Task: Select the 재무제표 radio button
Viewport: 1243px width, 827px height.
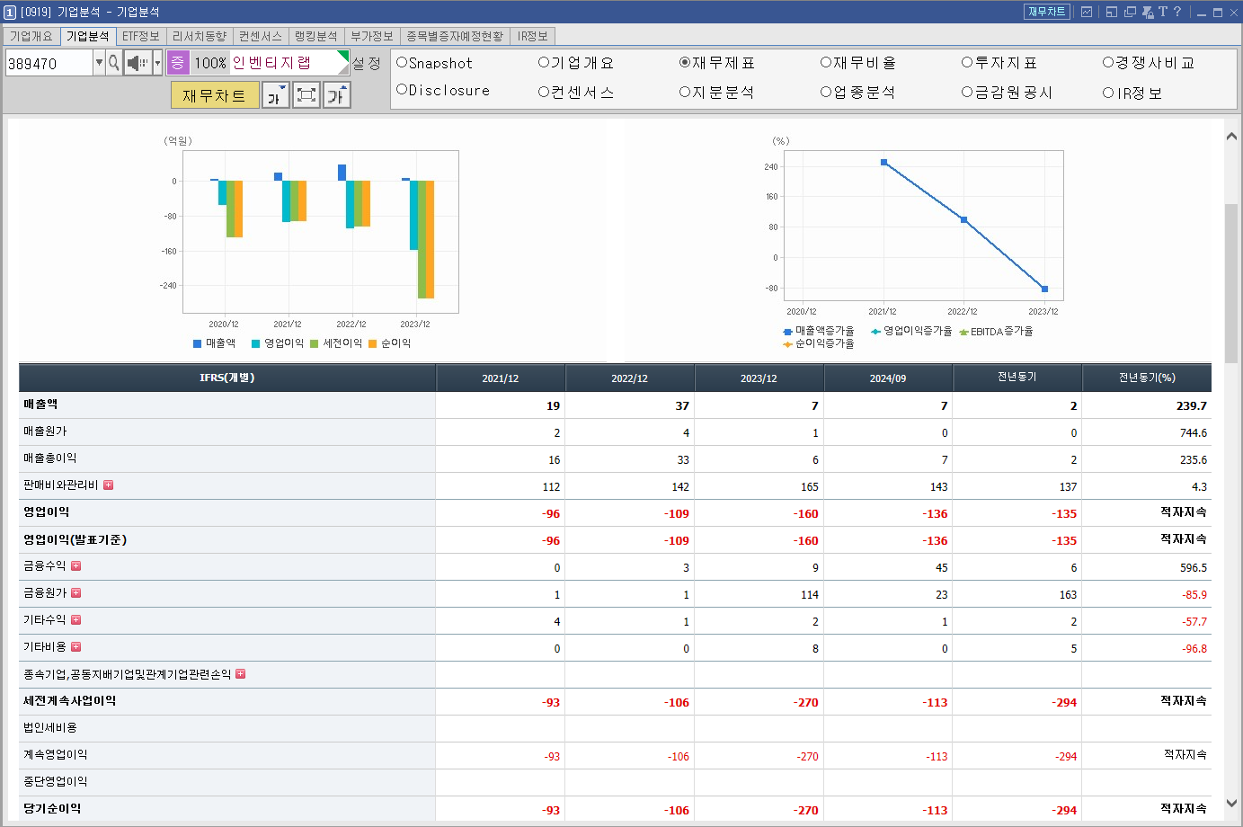Action: (685, 62)
